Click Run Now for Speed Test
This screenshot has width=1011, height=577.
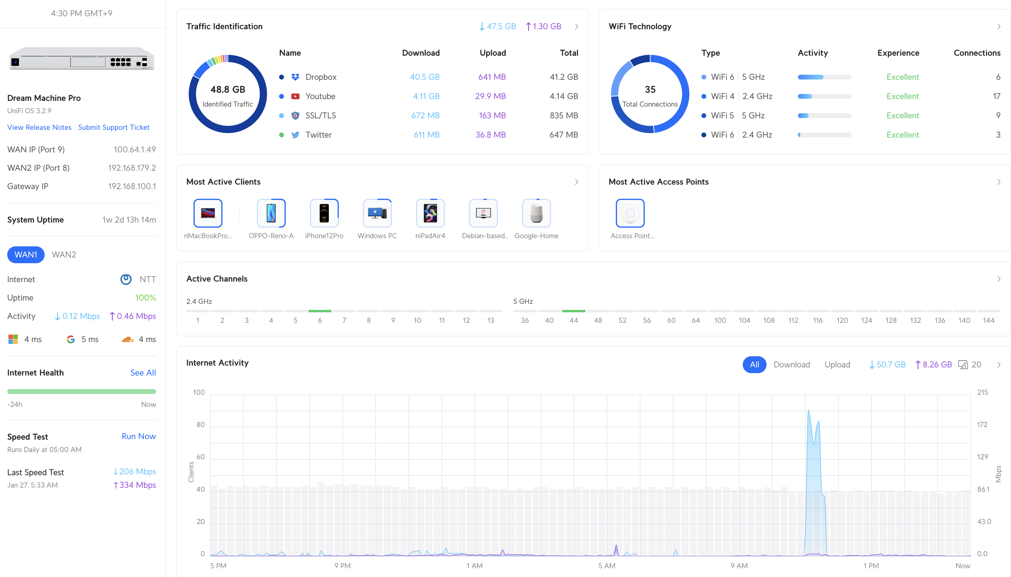pyautogui.click(x=138, y=436)
